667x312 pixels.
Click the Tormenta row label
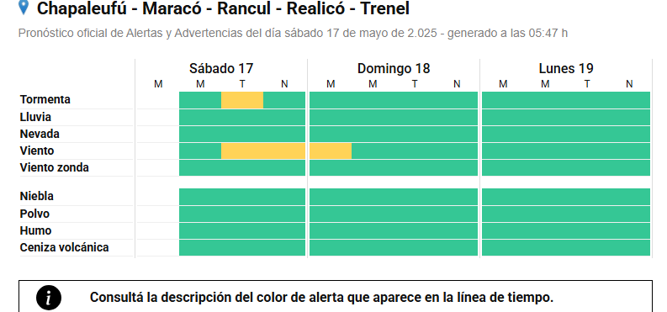45,99
